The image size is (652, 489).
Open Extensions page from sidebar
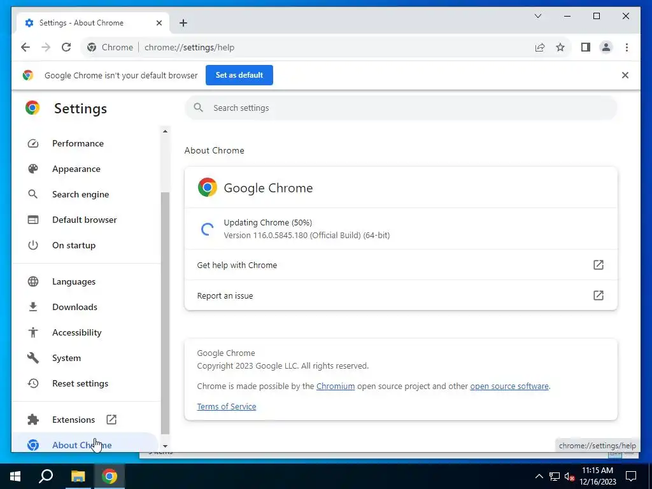[x=86, y=420]
